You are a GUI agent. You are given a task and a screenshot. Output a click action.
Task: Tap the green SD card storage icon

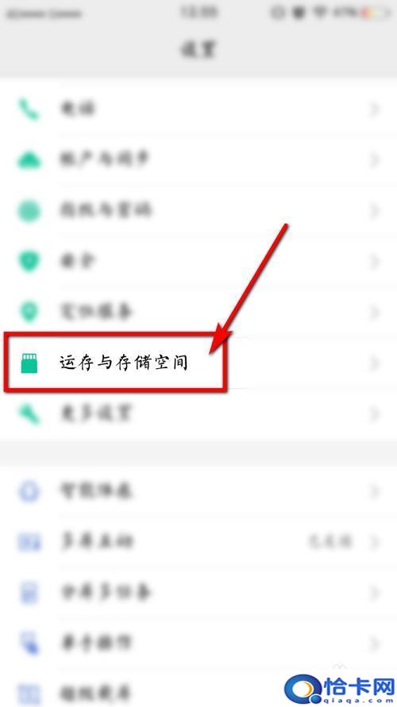29,363
